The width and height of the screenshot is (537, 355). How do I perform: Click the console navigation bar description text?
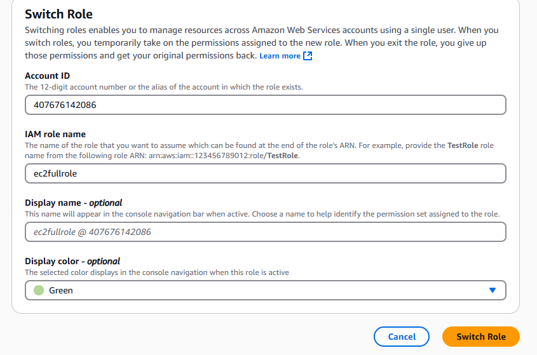coord(262,214)
